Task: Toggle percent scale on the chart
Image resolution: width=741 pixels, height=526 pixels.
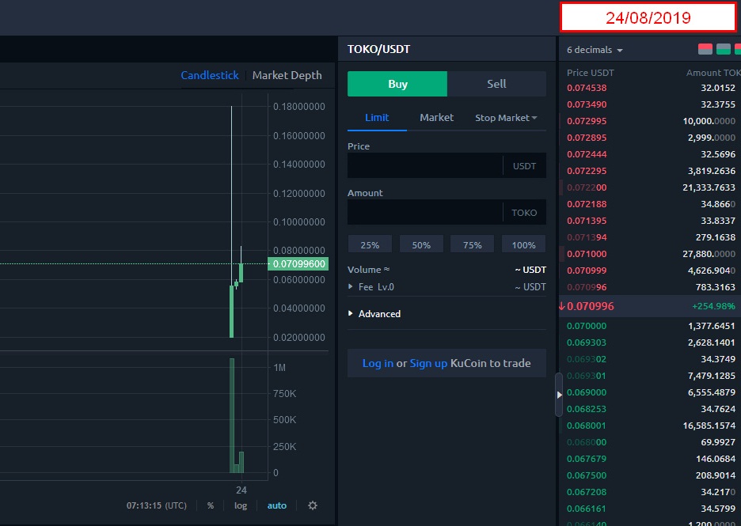Action: 211,505
